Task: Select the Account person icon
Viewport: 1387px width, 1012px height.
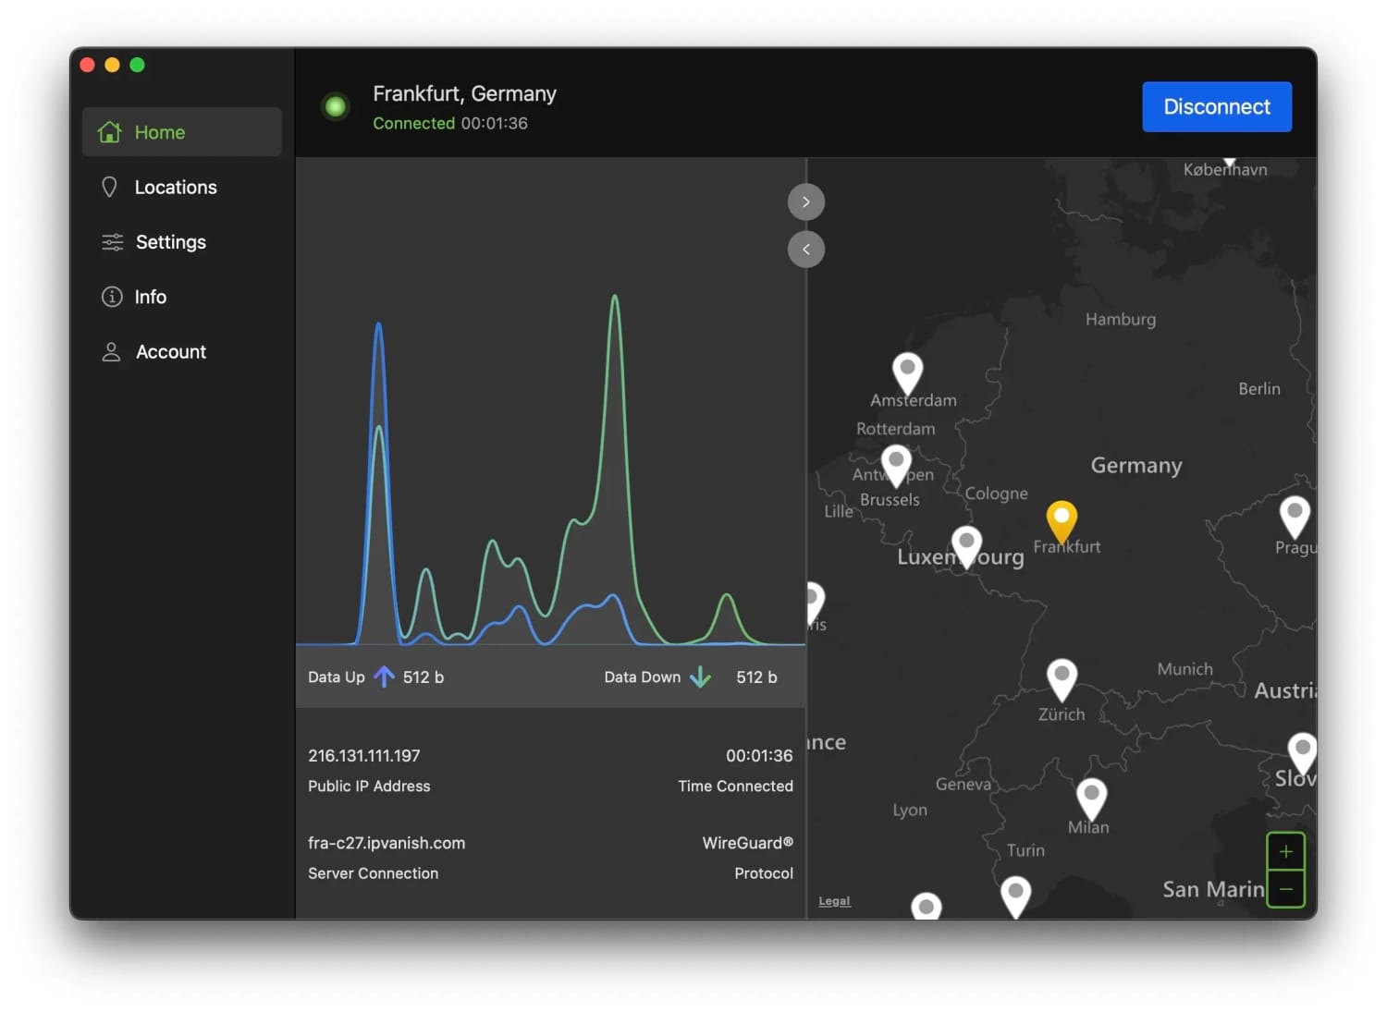Action: click(110, 351)
